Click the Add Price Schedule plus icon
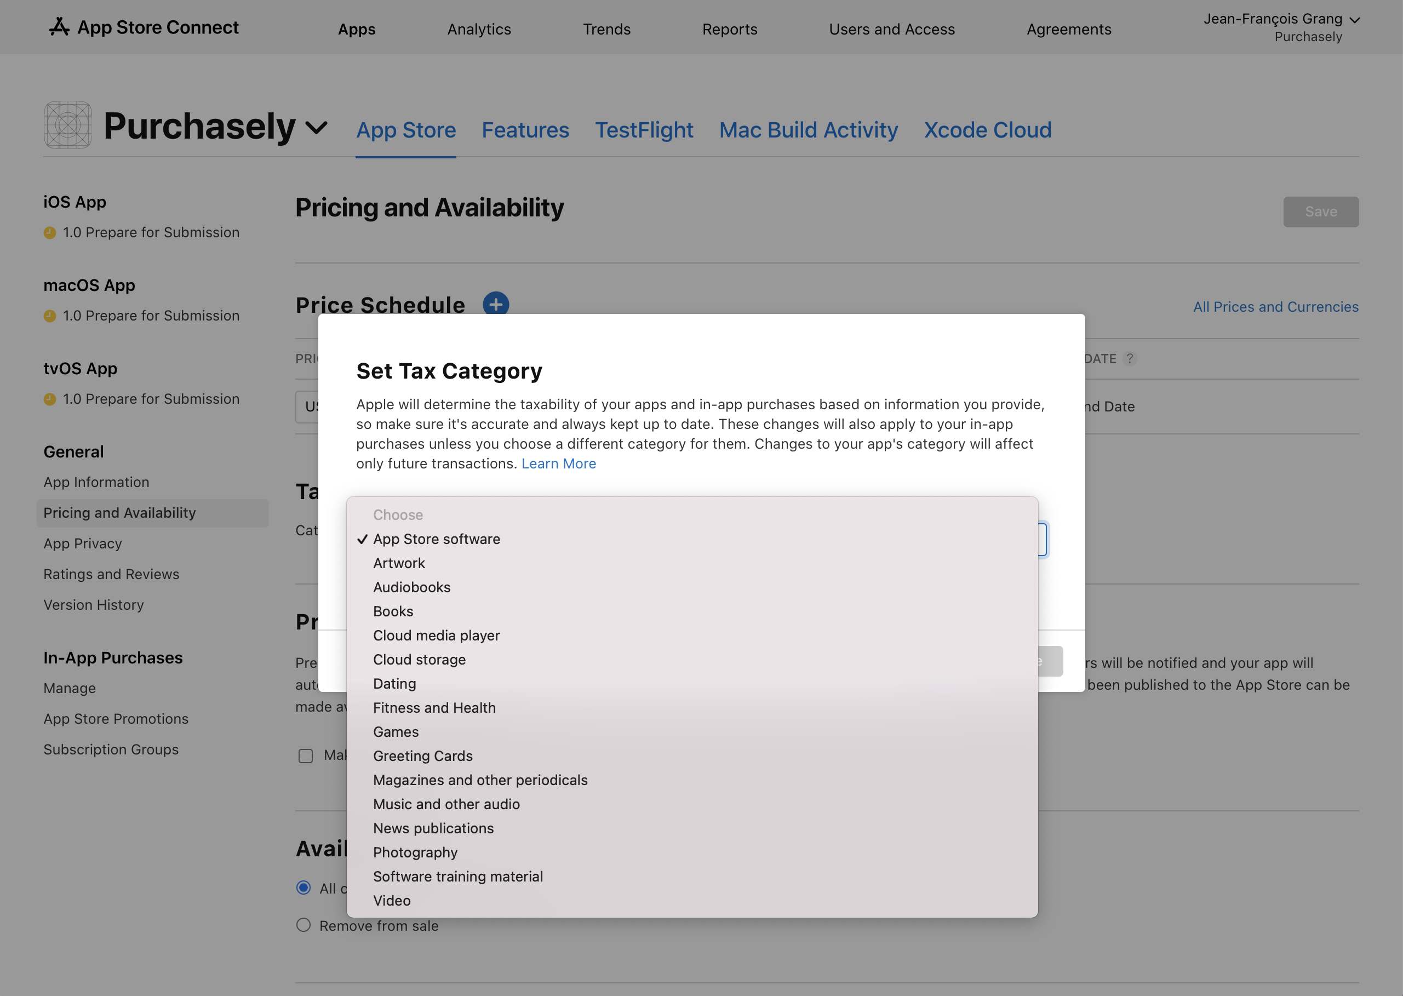Viewport: 1403px width, 996px height. pos(495,304)
